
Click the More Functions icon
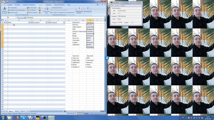[40, 13]
